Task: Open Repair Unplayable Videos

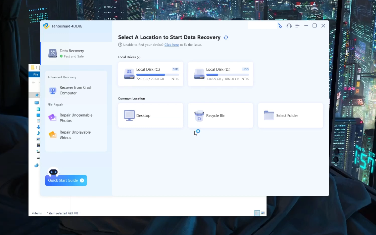Action: (76, 135)
